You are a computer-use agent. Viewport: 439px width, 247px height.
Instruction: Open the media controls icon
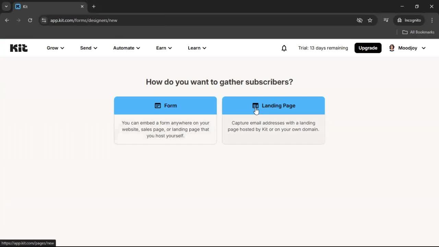[x=386, y=20]
